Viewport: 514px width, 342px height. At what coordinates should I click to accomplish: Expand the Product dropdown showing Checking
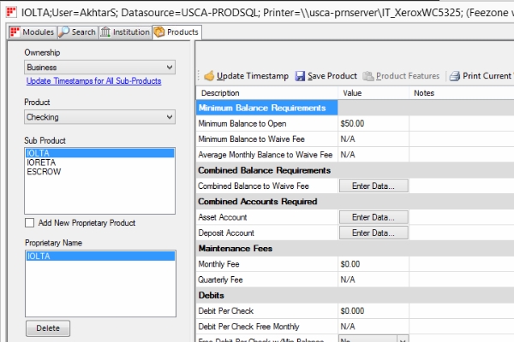99,117
